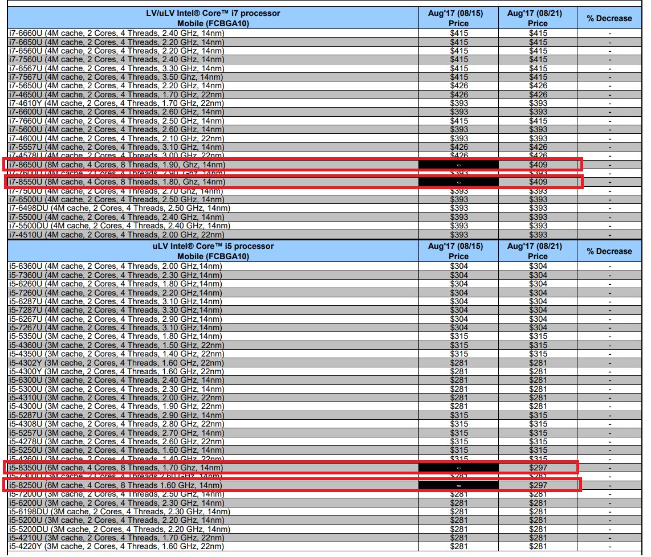Viewport: 651px width, 557px height.
Task: Select the i5-6360U processor entry
Action: click(115, 267)
